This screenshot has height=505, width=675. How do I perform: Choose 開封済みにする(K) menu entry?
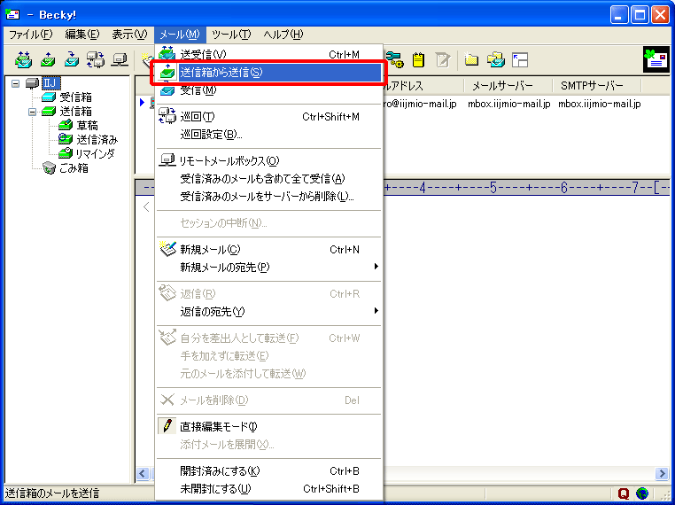tap(269, 471)
